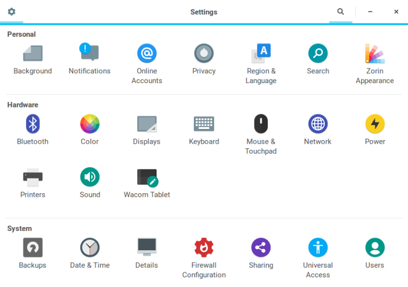Click the search magnifier button in header

[x=341, y=12]
